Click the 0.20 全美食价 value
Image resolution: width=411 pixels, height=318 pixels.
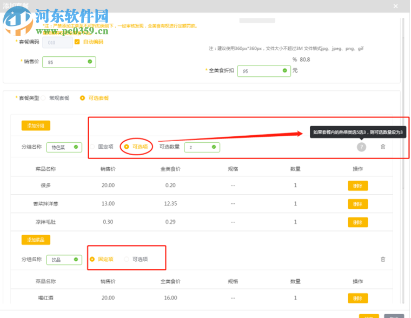point(170,186)
